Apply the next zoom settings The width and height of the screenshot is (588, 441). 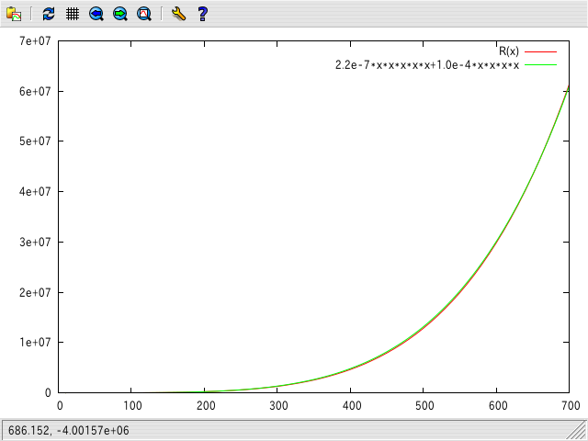point(120,14)
